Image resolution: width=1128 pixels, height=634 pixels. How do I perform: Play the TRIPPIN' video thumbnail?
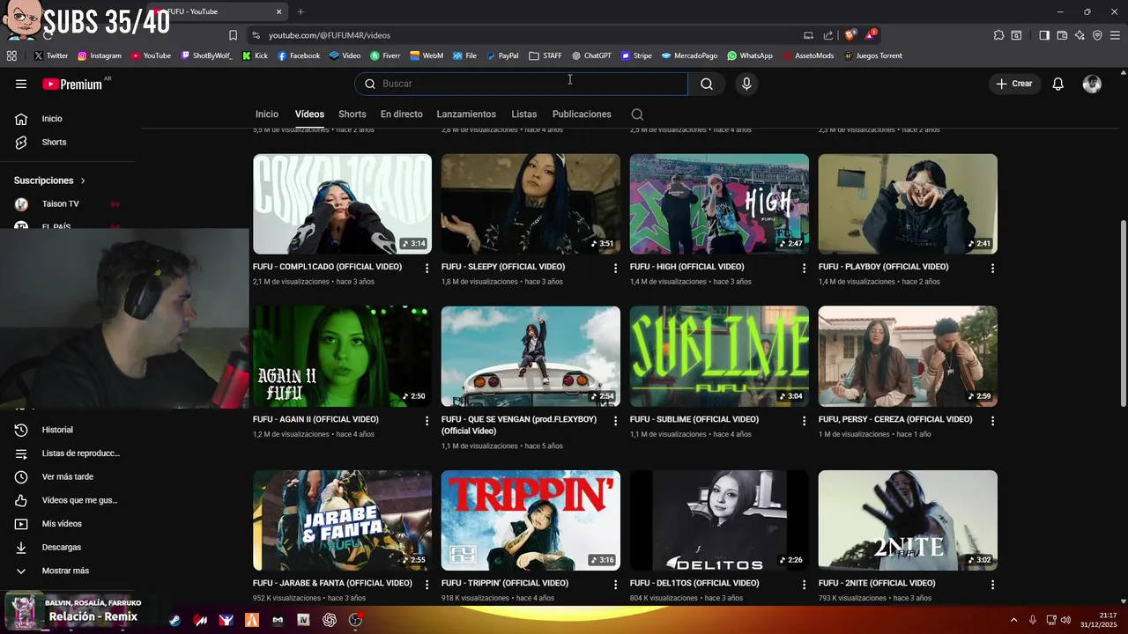point(531,520)
